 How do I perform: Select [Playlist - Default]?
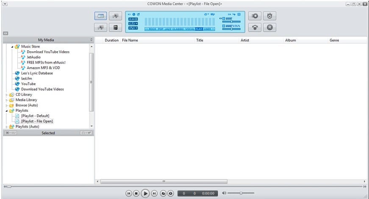35,116
